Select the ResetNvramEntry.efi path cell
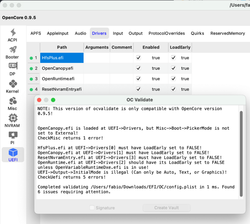250x224 pixels. (62, 89)
